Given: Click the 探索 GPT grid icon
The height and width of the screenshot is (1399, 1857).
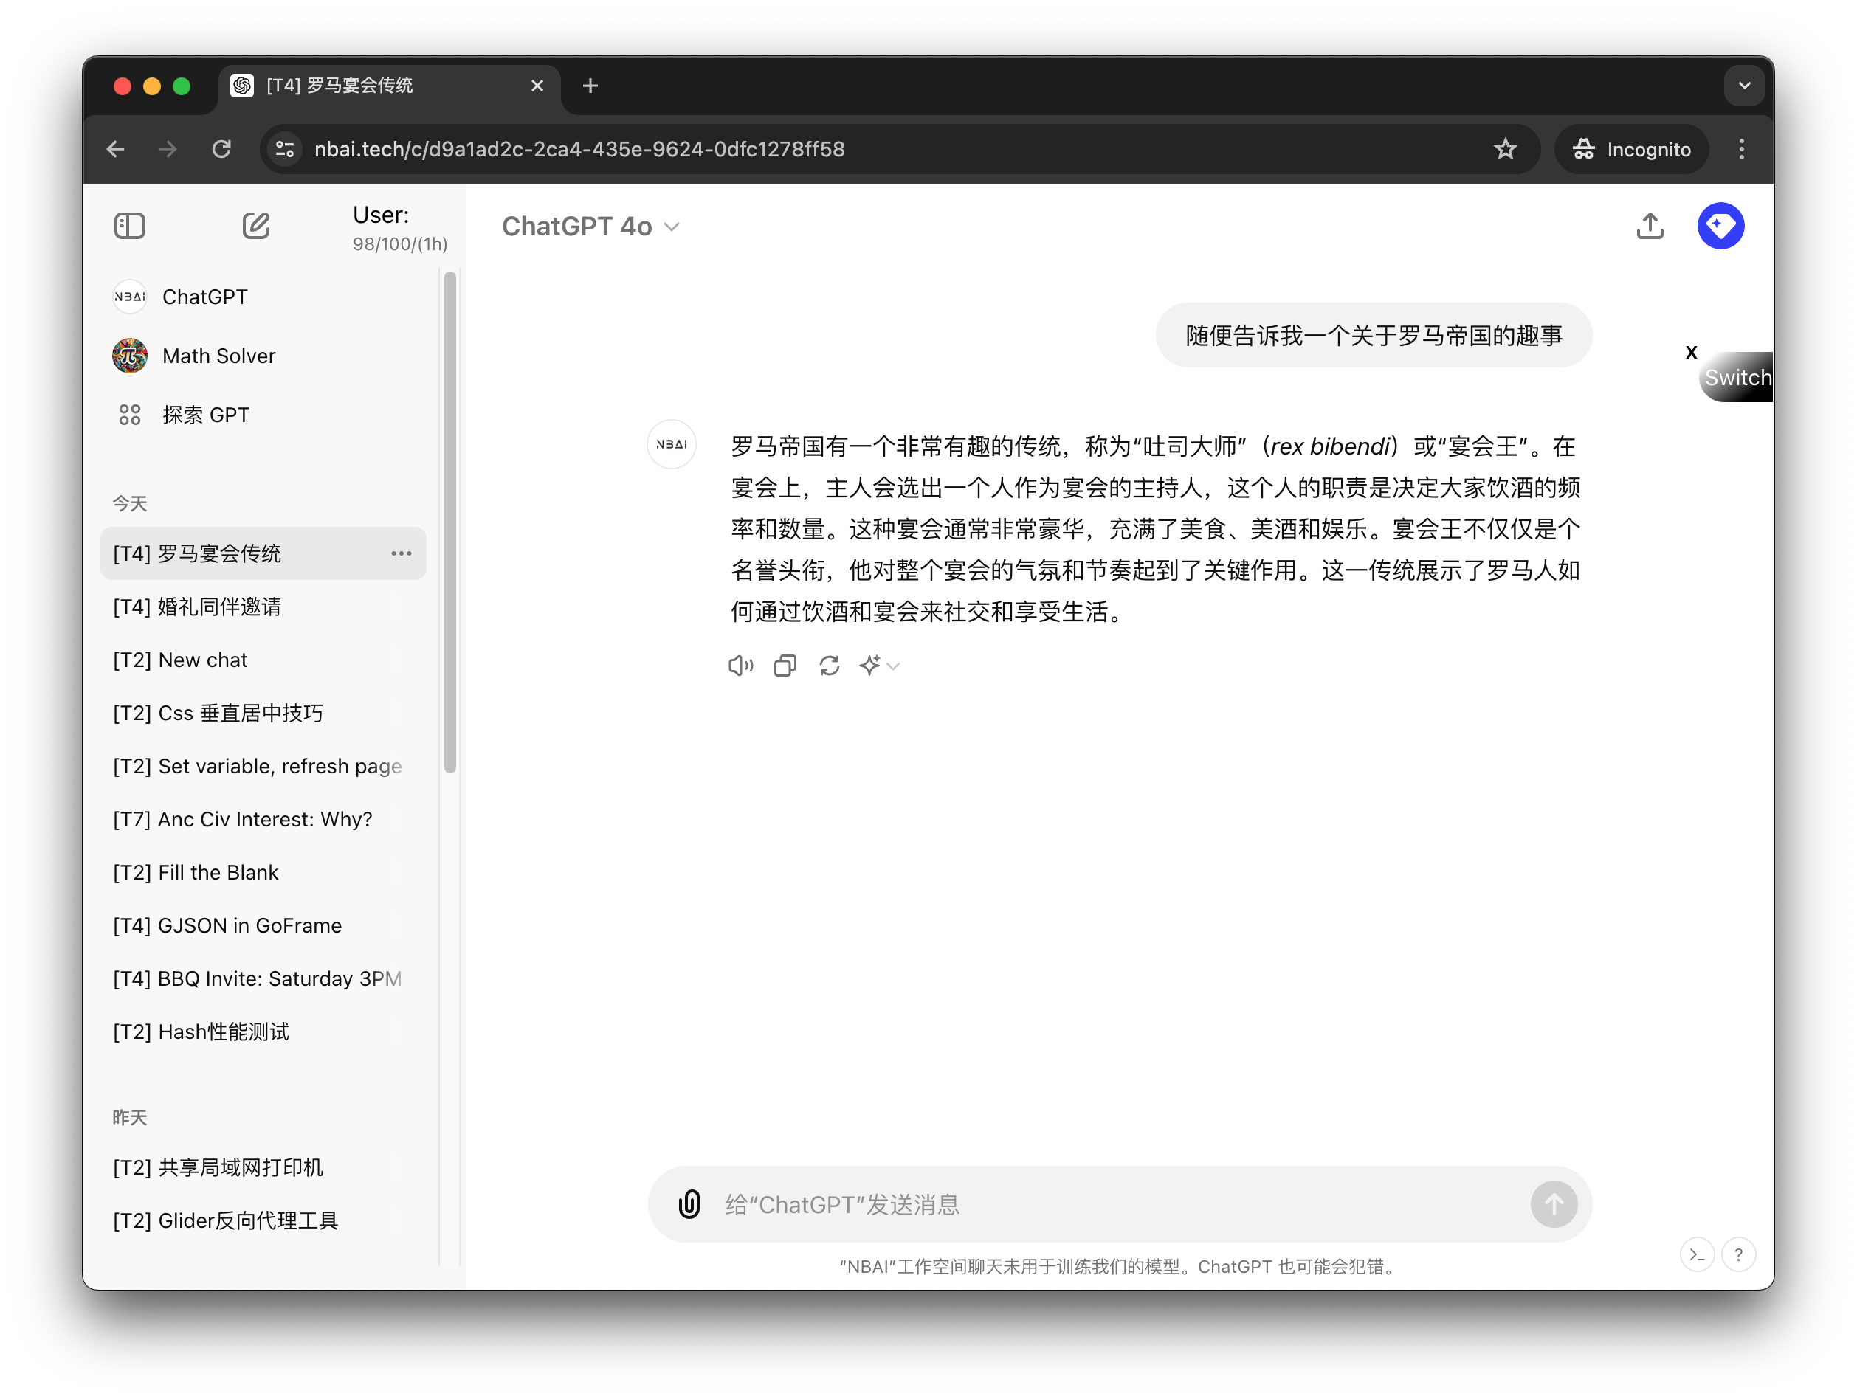Looking at the screenshot, I should 129,415.
